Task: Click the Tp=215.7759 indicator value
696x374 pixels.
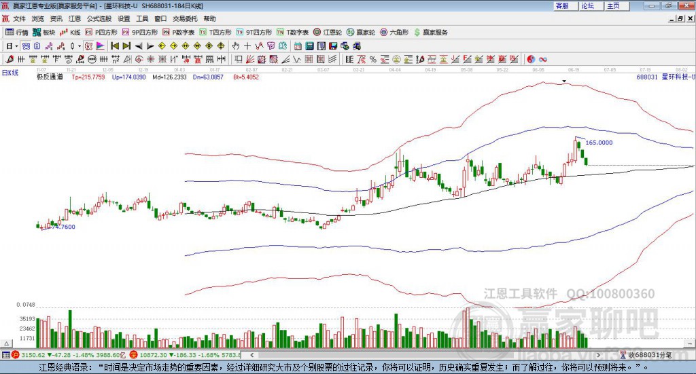Action: pos(88,77)
